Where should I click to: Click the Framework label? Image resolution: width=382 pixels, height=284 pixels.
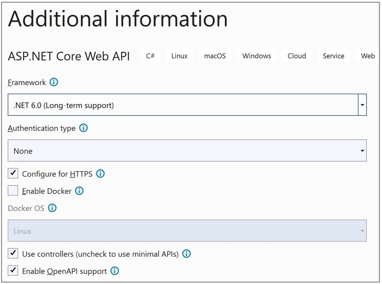27,82
